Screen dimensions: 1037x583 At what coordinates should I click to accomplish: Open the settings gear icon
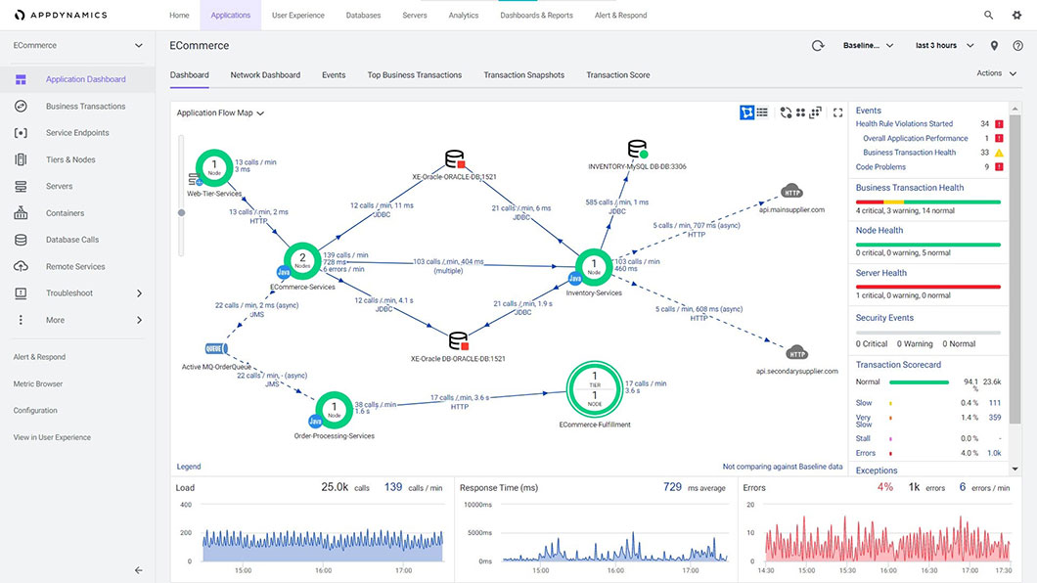click(x=1016, y=16)
